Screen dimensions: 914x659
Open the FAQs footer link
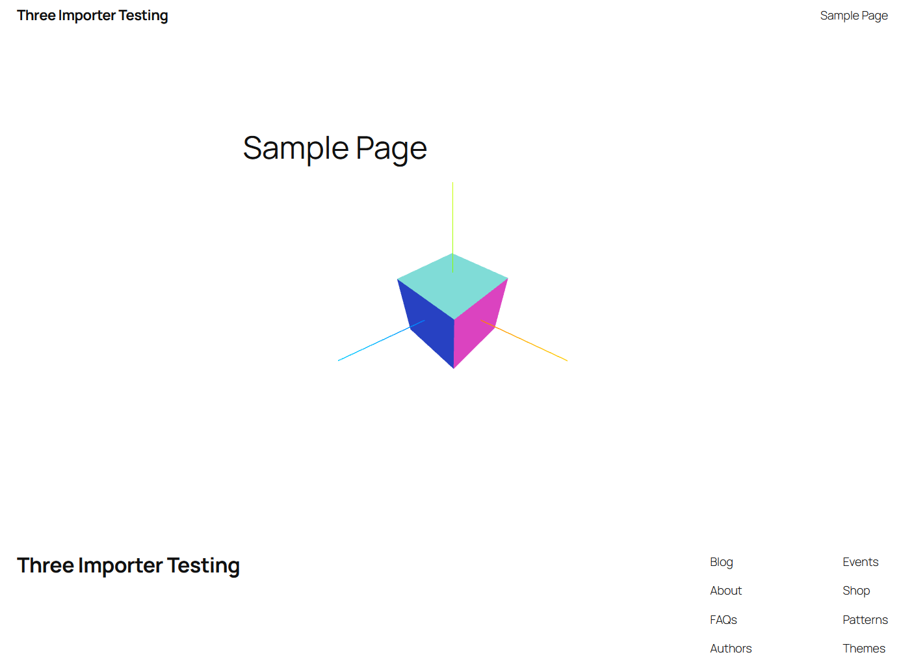point(723,619)
